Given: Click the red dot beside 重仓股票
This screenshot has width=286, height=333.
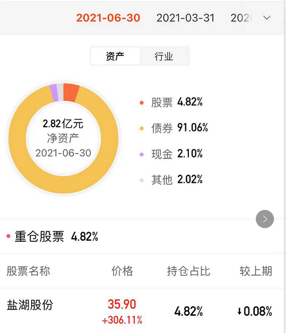Looking at the screenshot, I should pos(8,236).
